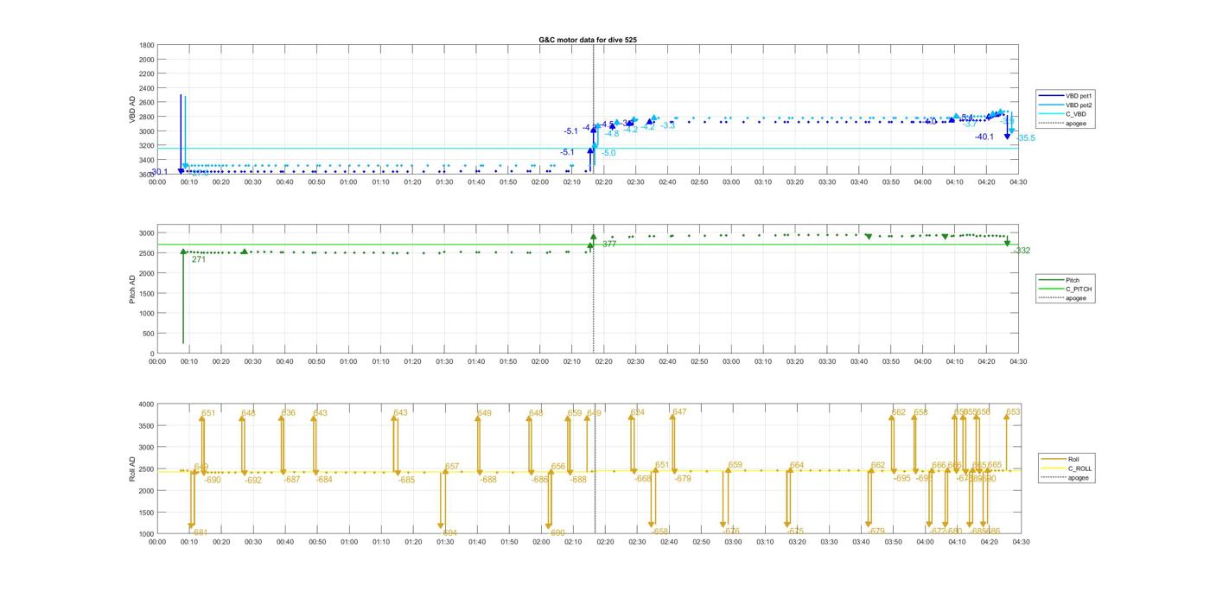Click '04:30' time tick under the VBD plot
Viewport: 1210px width, 599px height.
(x=1018, y=182)
